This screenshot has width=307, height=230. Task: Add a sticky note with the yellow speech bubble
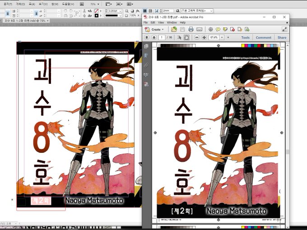point(218,29)
